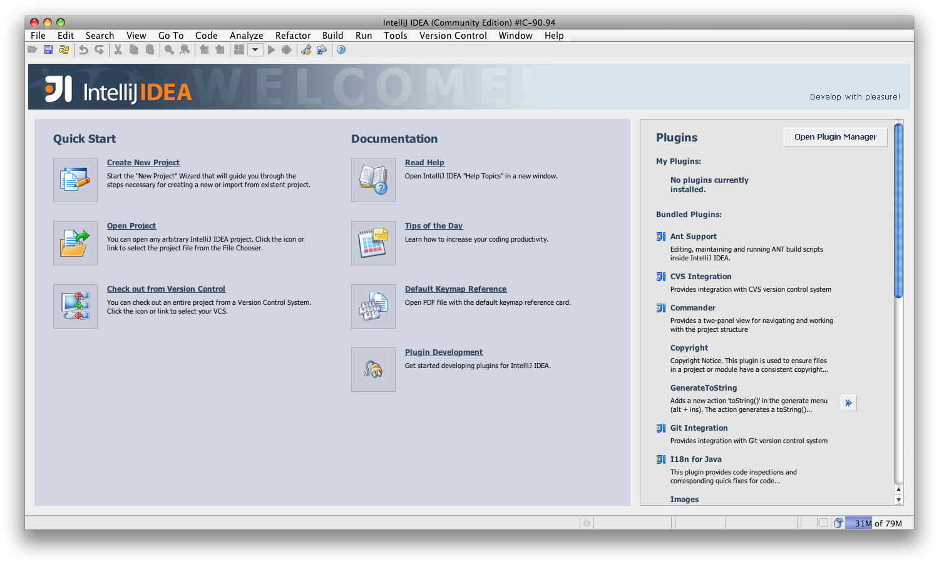The height and width of the screenshot is (564, 939).
Task: Click the Keymap Reference keyboard icon
Action: [373, 306]
